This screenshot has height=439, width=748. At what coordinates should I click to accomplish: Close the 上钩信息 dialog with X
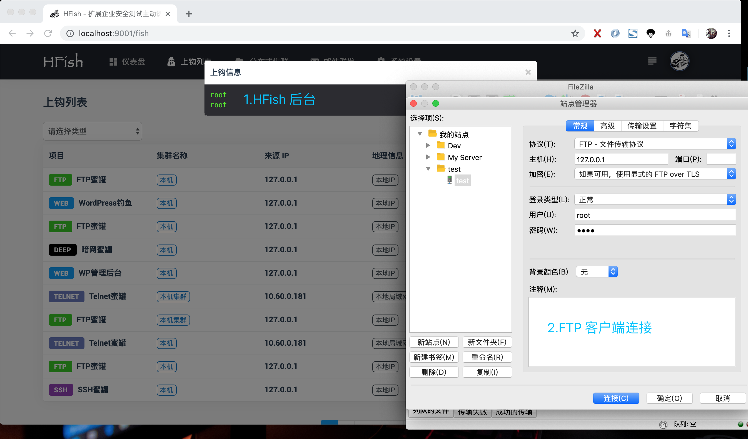528,72
